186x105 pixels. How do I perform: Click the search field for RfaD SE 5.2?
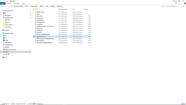click(174, 6)
